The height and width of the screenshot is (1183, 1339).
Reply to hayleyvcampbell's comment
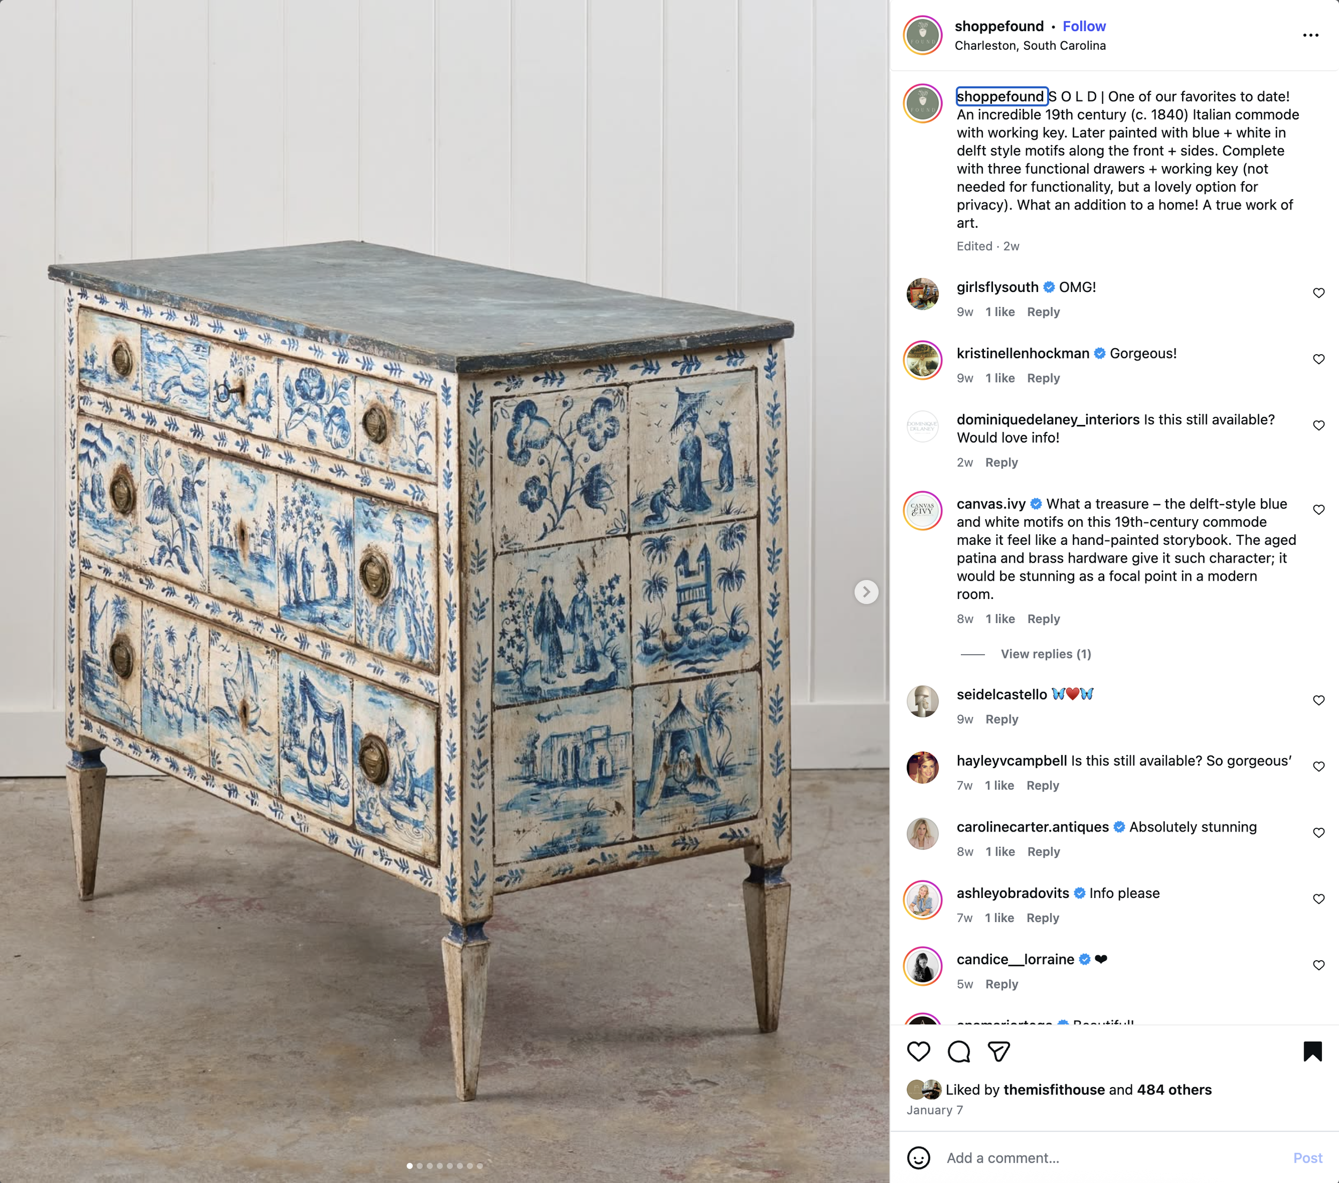click(x=1042, y=785)
